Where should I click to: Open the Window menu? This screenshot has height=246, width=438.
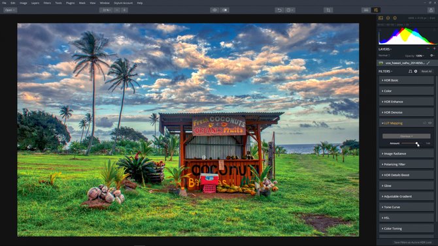point(105,3)
